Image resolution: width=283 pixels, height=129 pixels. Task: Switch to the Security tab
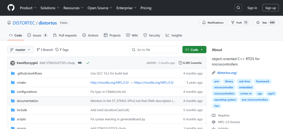point(152,36)
